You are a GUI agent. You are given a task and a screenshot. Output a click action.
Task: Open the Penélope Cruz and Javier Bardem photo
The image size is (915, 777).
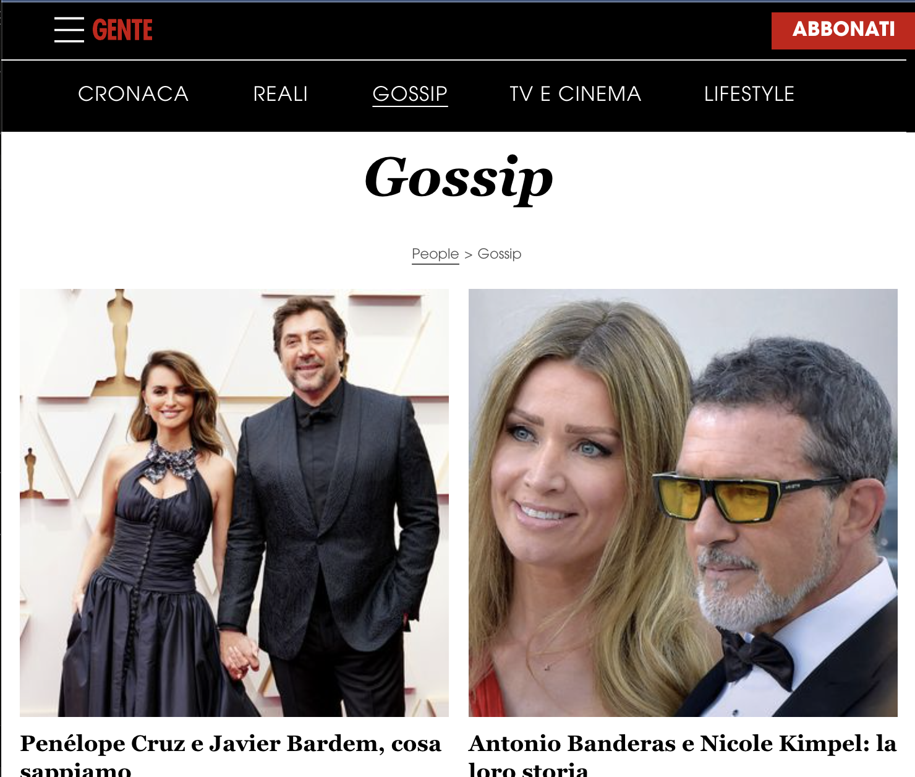tap(234, 503)
